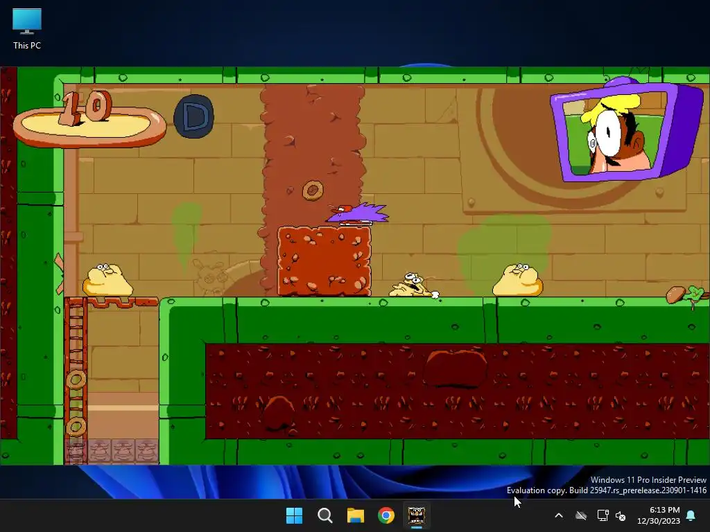Image resolution: width=710 pixels, height=532 pixels.
Task: Click the muted volume tray icon
Action: pos(621,515)
